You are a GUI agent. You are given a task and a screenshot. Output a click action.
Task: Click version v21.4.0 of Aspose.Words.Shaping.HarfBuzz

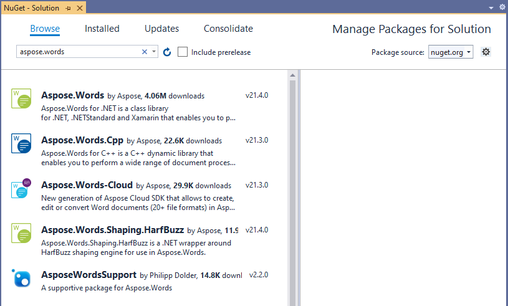(x=257, y=230)
